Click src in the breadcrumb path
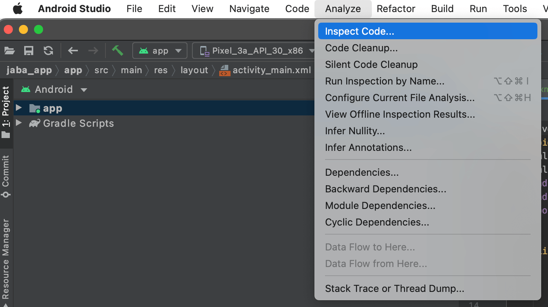 coord(101,70)
